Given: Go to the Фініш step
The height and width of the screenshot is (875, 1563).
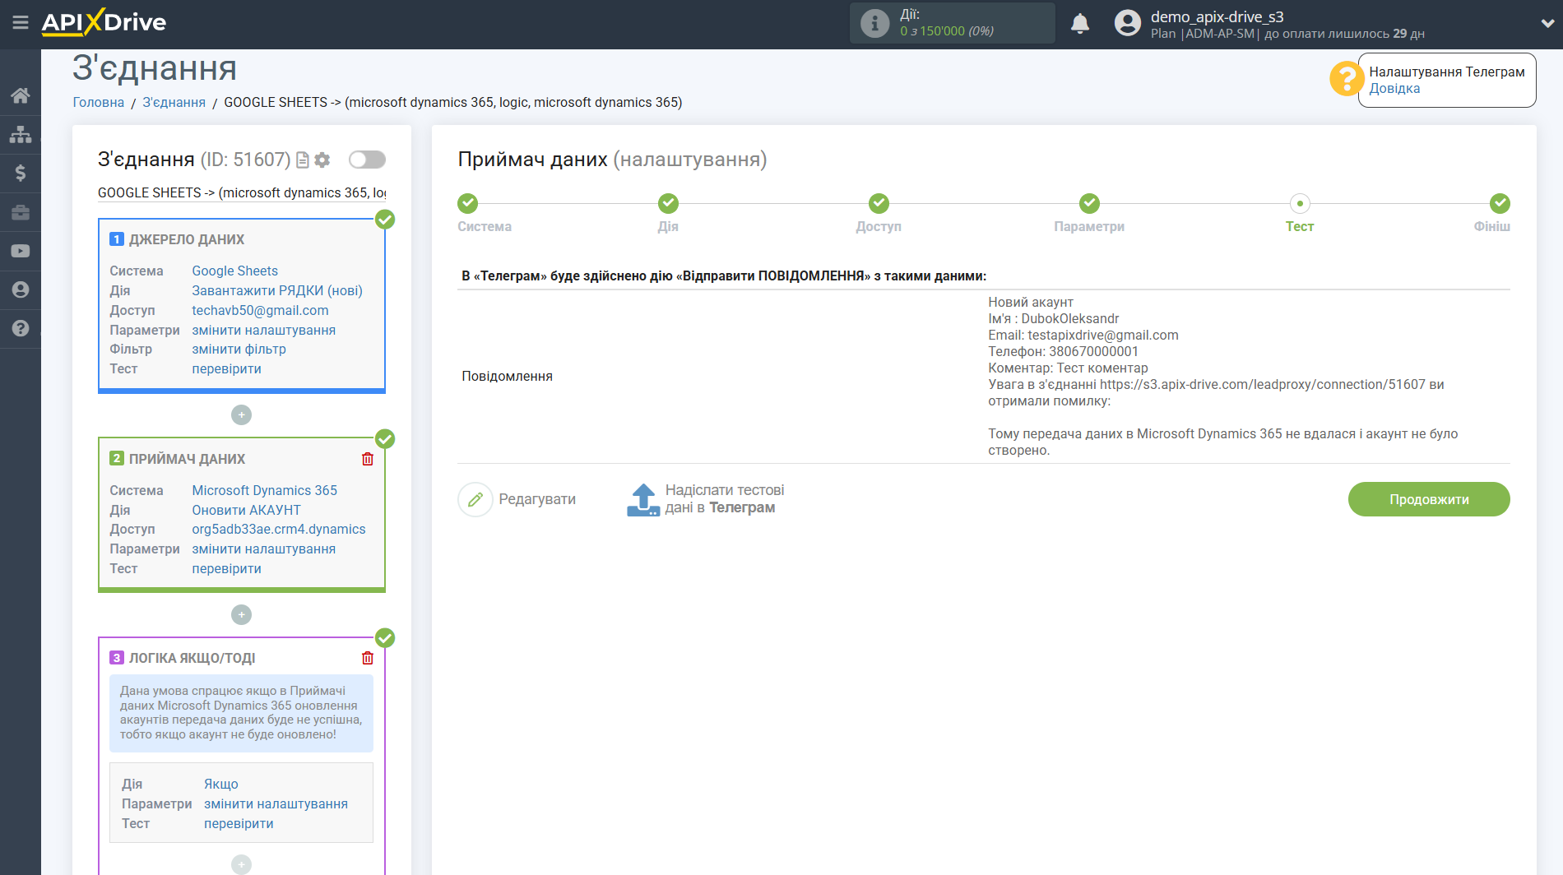Looking at the screenshot, I should [1500, 203].
